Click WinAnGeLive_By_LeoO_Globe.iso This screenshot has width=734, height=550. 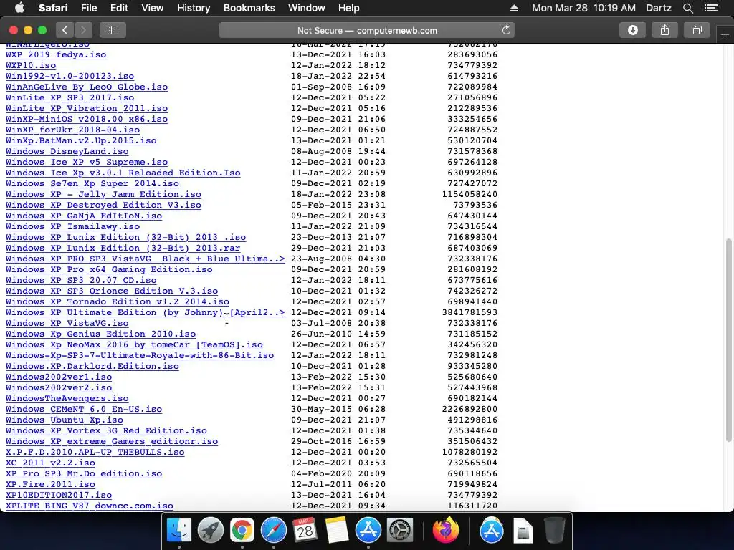(x=87, y=87)
